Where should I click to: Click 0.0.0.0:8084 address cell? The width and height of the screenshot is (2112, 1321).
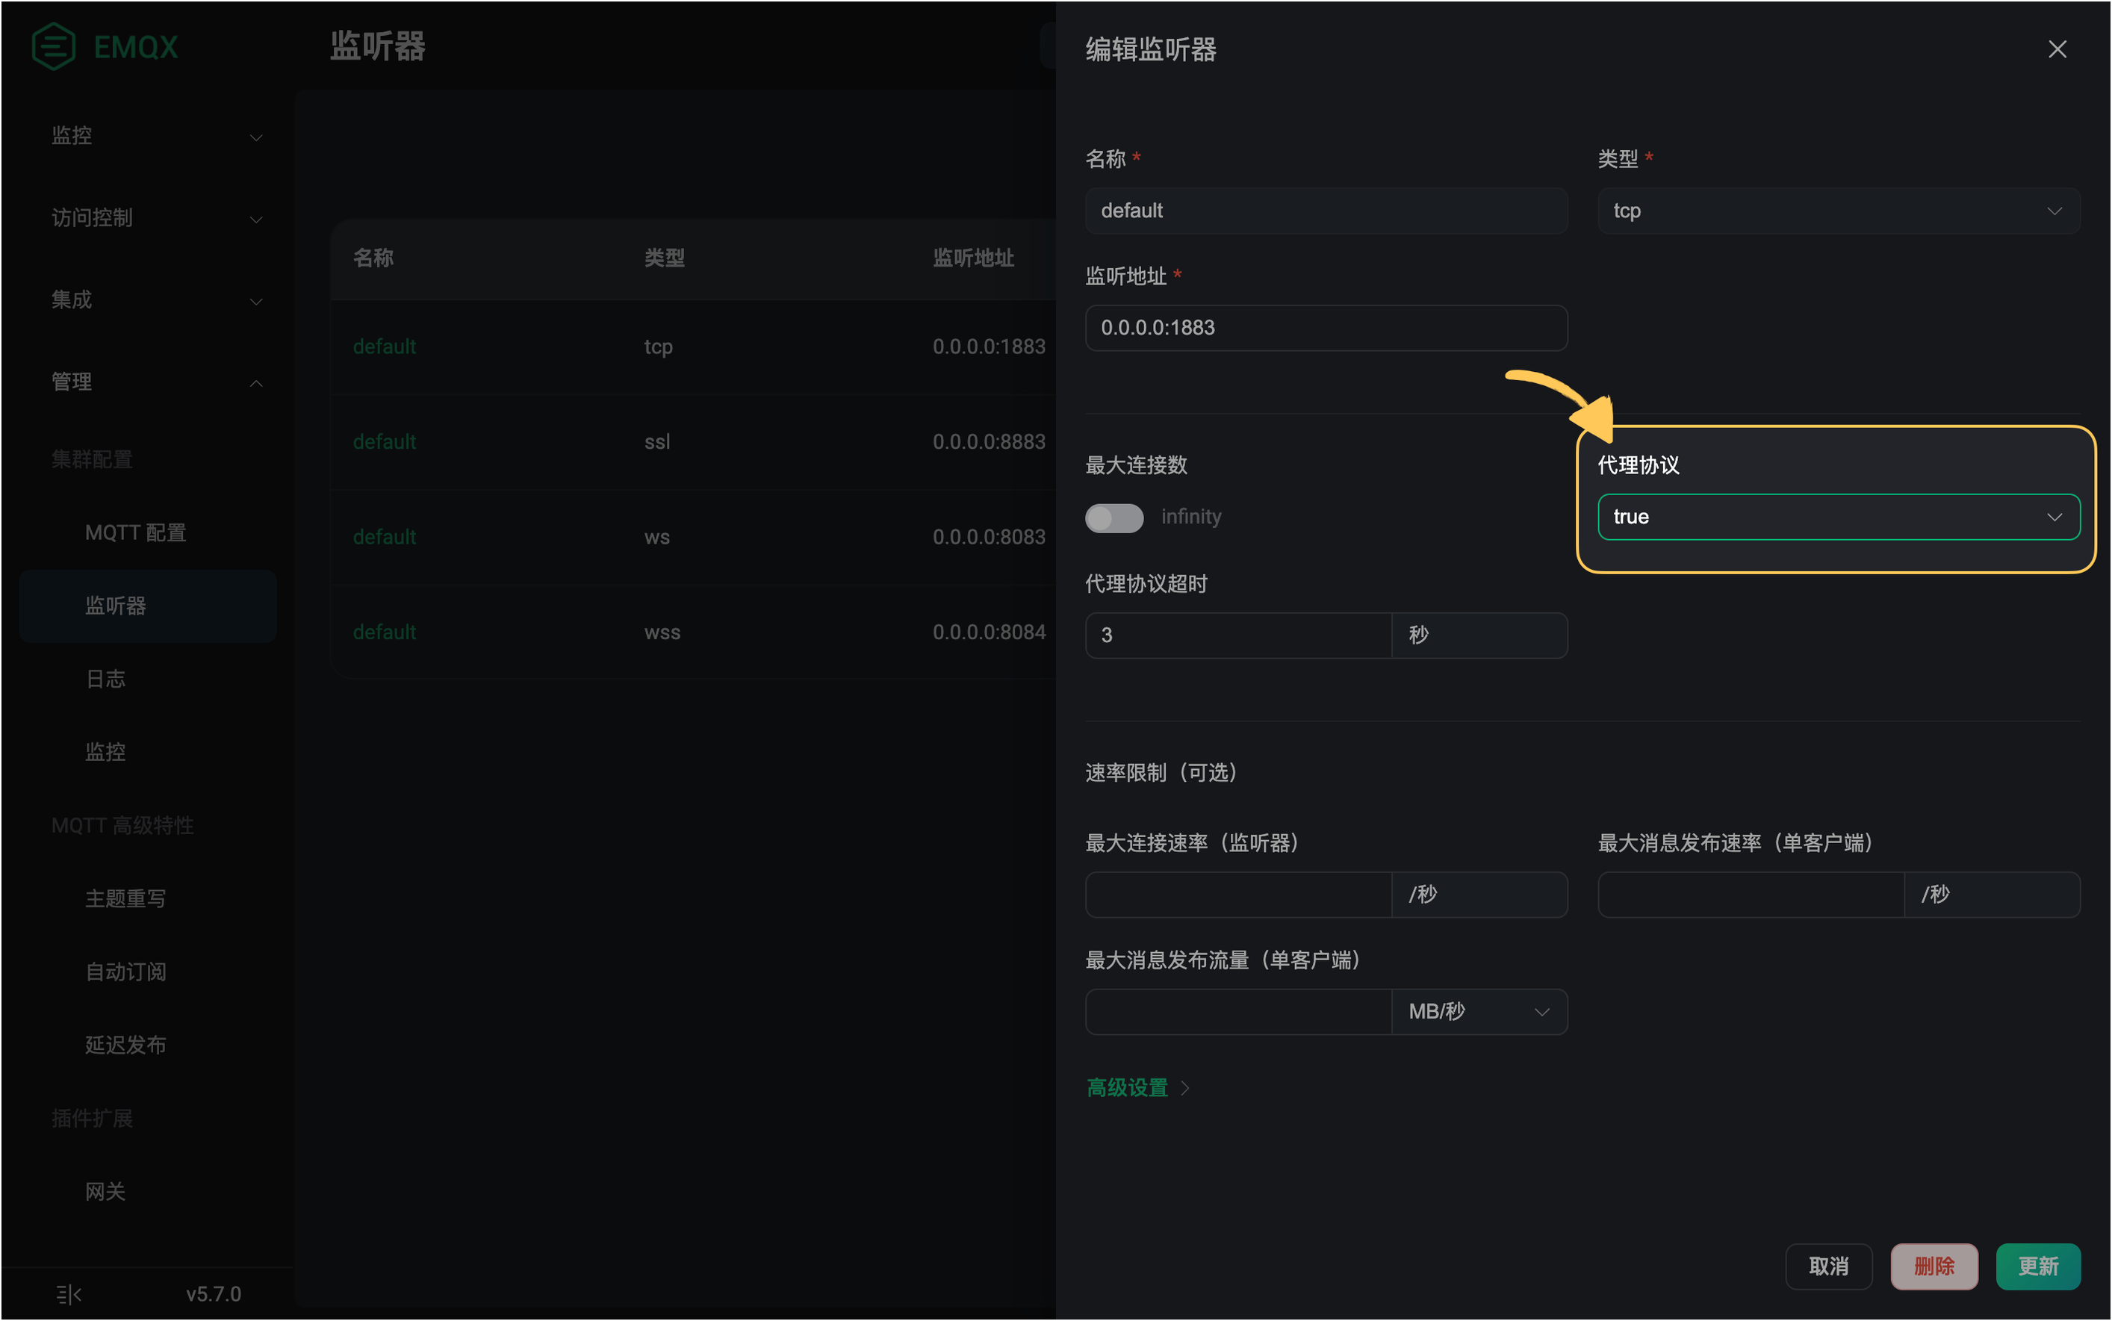(x=988, y=632)
